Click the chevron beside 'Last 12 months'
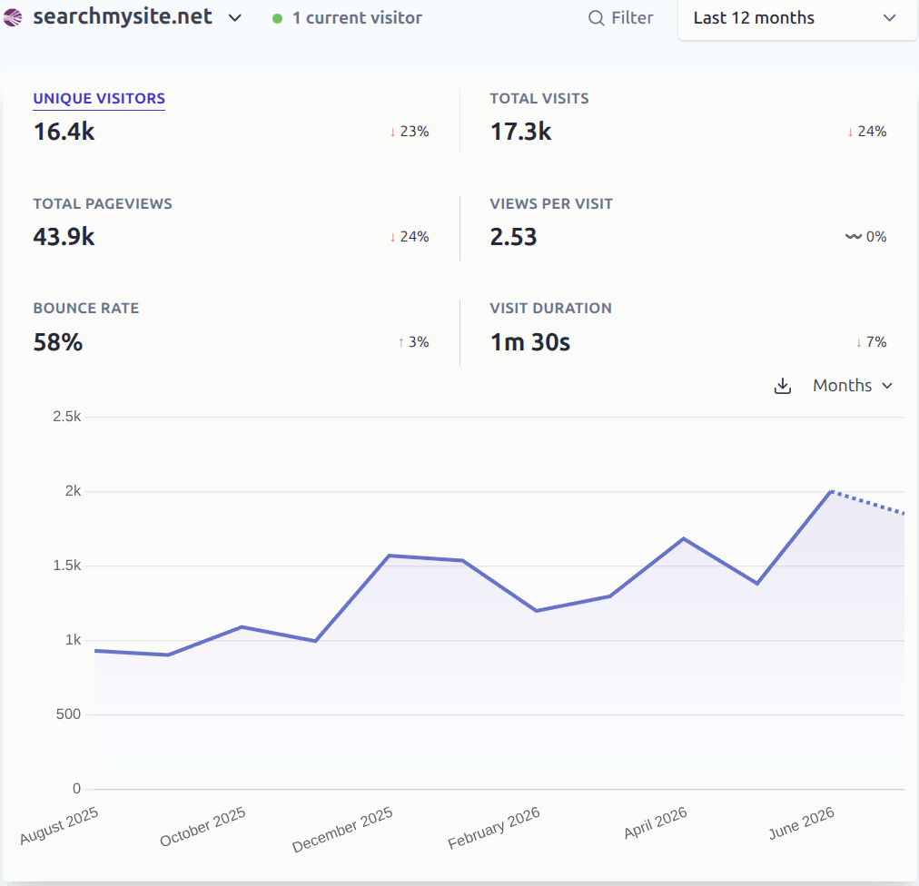919x886 pixels. [889, 18]
